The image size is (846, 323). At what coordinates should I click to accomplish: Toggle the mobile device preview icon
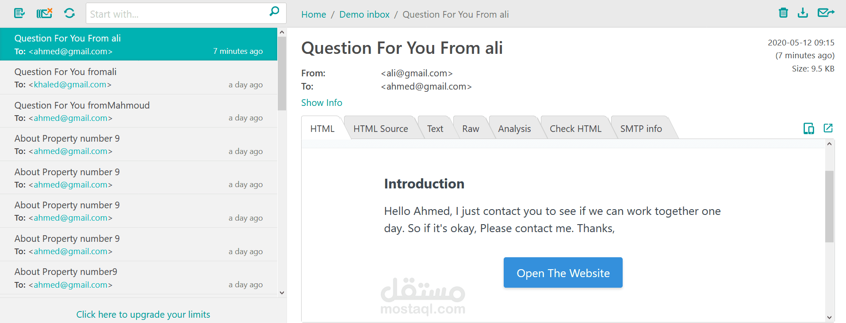(808, 128)
